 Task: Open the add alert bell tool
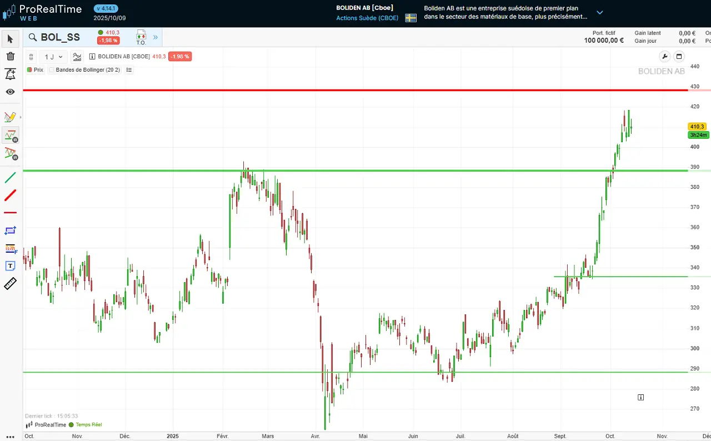pos(10,74)
